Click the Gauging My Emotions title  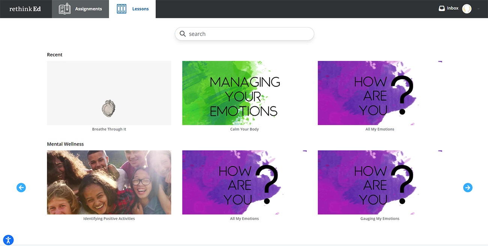(380, 219)
